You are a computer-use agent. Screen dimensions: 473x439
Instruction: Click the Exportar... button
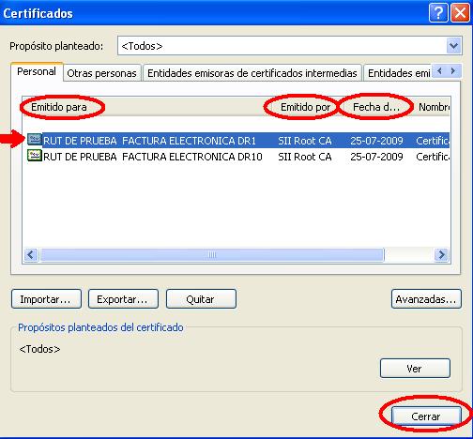(x=123, y=299)
